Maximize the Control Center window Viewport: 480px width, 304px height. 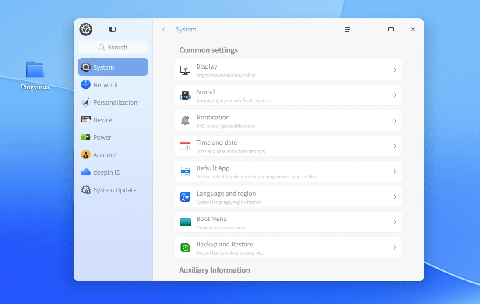tap(391, 29)
